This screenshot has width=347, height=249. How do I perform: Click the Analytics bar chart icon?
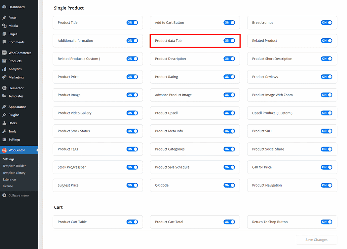4,69
